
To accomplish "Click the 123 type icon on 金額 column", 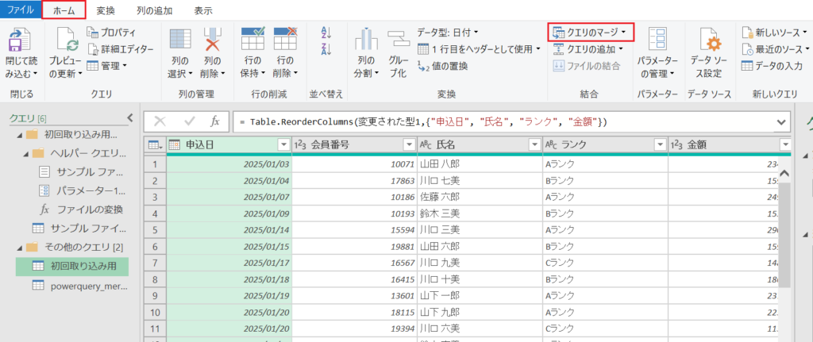I will pos(677,145).
